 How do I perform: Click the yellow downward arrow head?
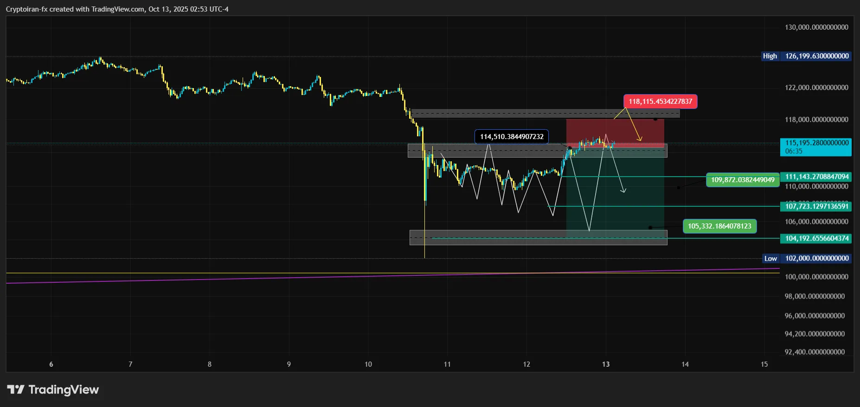tap(640, 139)
